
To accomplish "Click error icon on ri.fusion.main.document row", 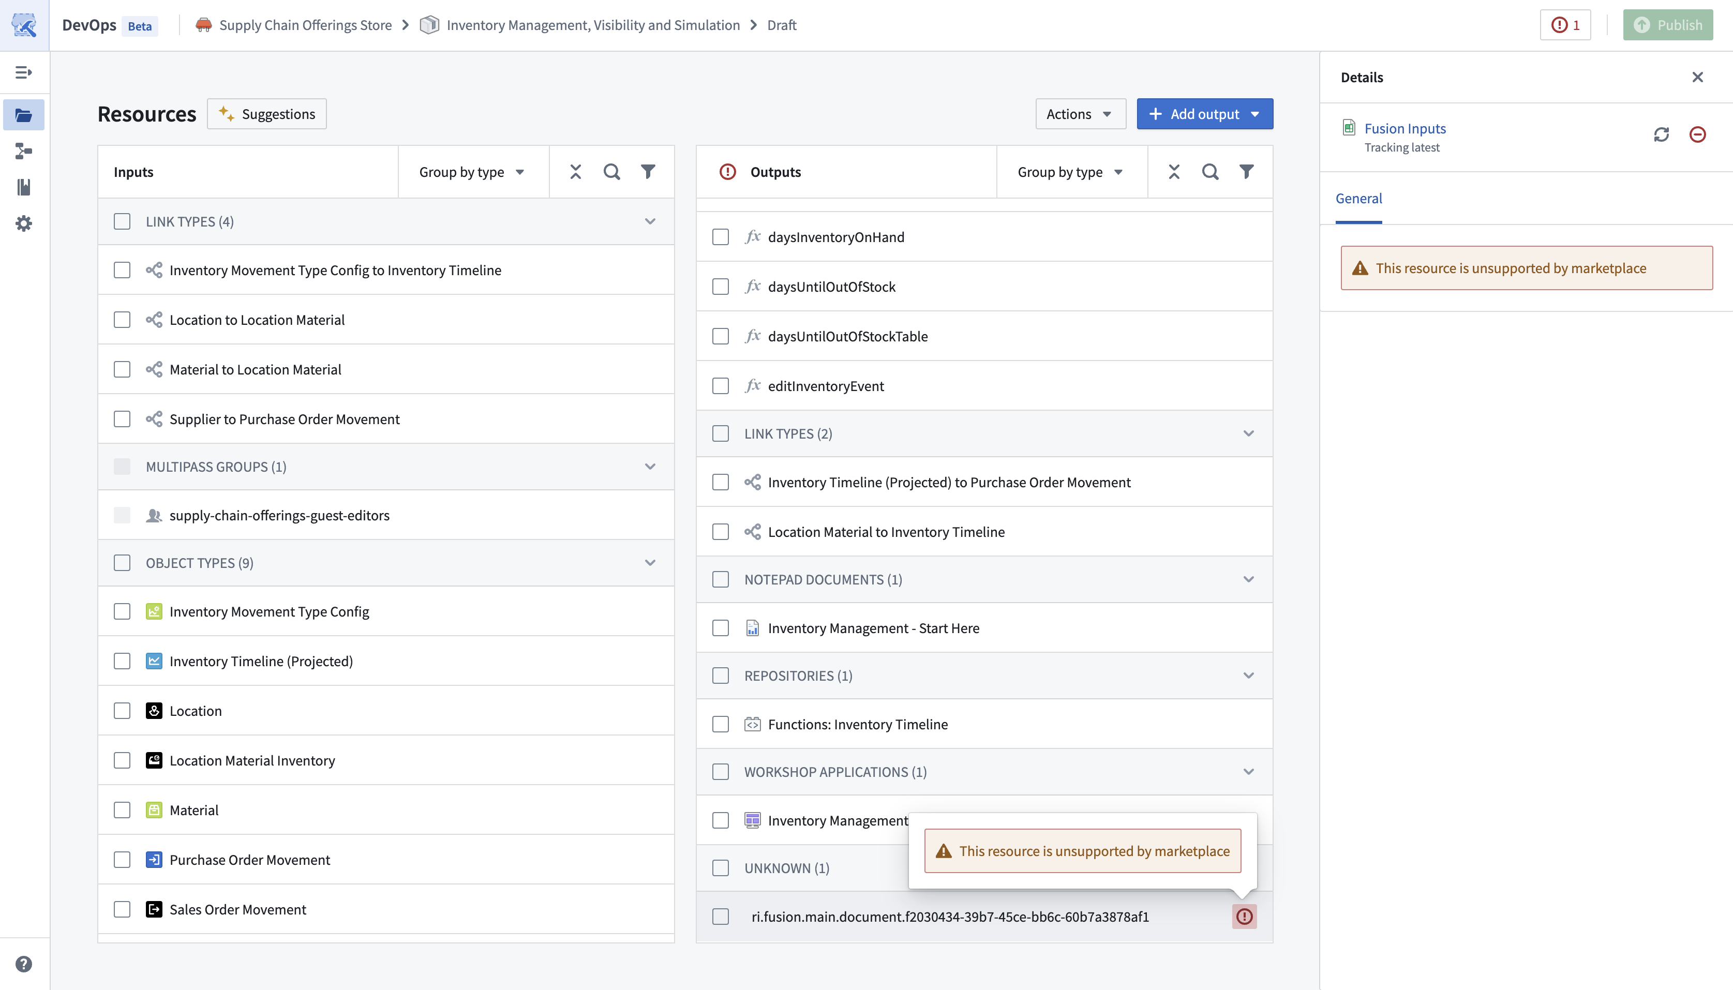I will click(x=1244, y=917).
